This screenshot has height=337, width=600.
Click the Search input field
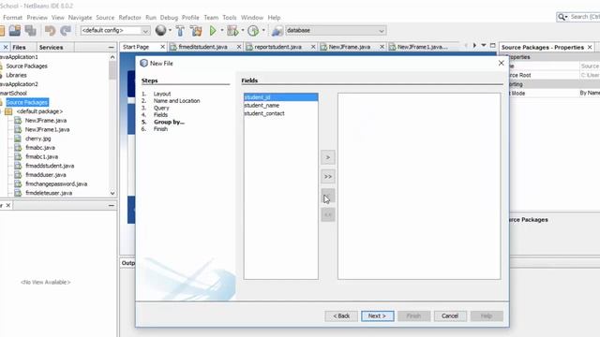pyautogui.click(x=585, y=17)
